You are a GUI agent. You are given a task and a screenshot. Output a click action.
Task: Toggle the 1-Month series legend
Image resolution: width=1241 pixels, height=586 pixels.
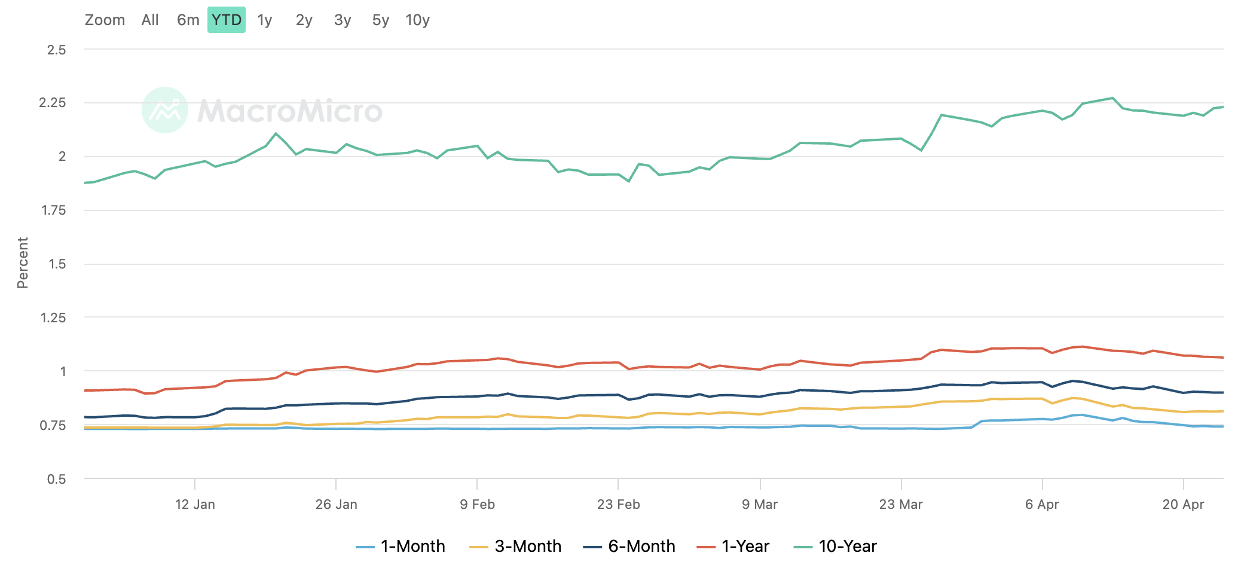[401, 547]
